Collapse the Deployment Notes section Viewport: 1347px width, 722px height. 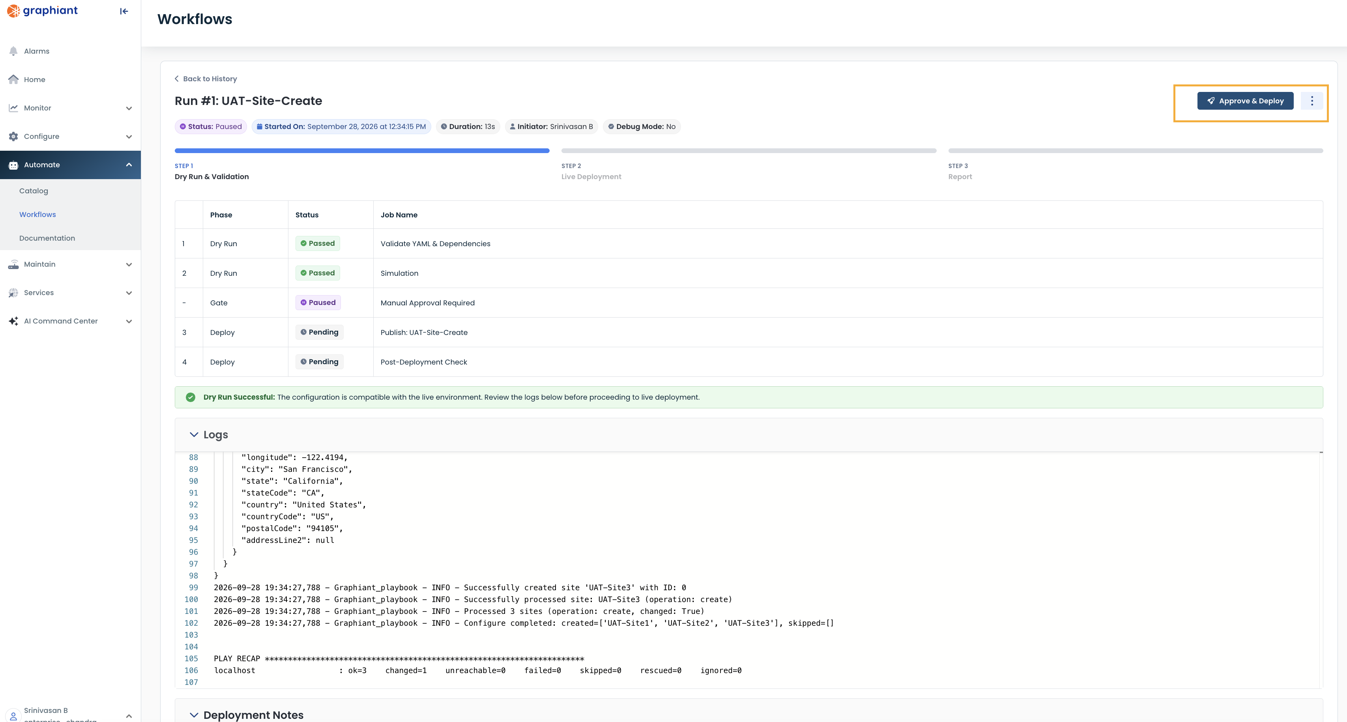tap(193, 715)
